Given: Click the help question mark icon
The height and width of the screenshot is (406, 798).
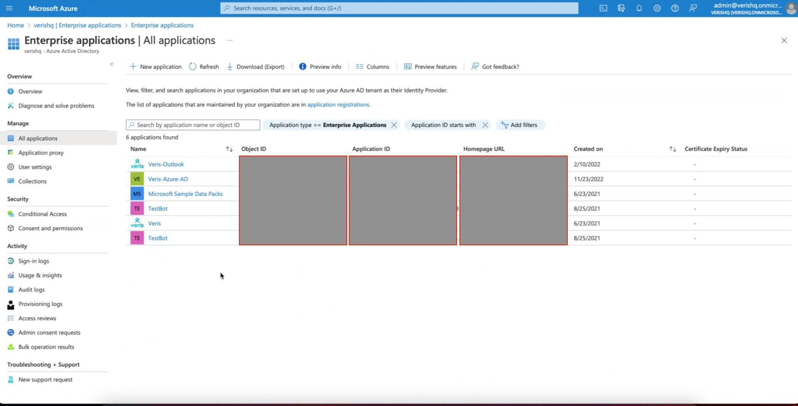Looking at the screenshot, I should [x=675, y=8].
